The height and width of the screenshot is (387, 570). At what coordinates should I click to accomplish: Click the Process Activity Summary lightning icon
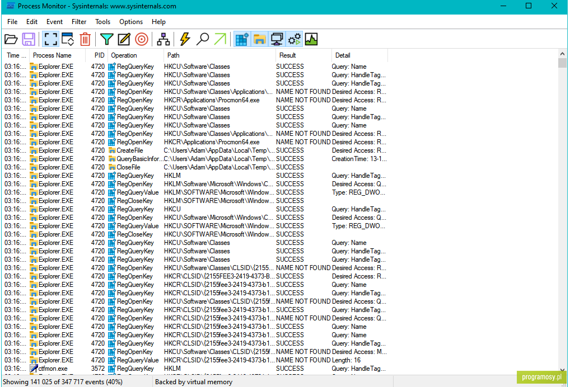(185, 39)
